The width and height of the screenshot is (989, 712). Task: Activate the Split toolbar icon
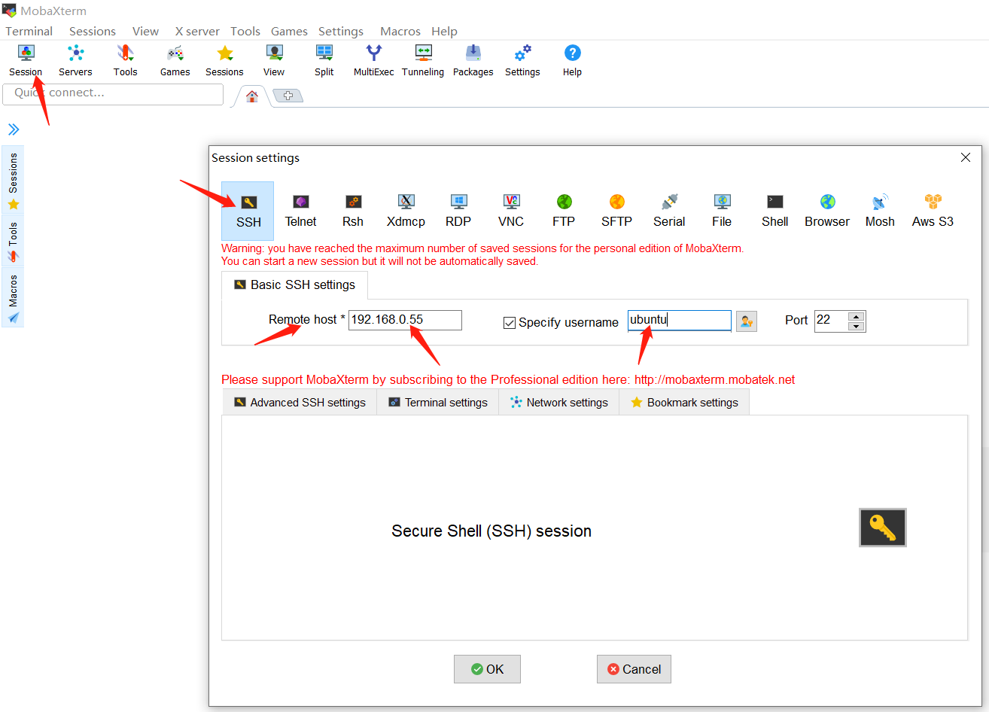coord(324,60)
